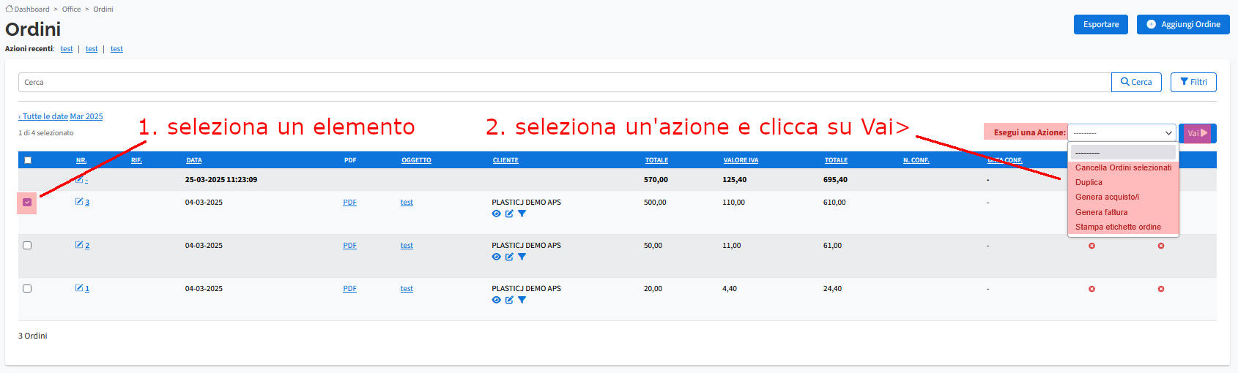
Task: View client eye icon in order 2 row
Action: [497, 257]
